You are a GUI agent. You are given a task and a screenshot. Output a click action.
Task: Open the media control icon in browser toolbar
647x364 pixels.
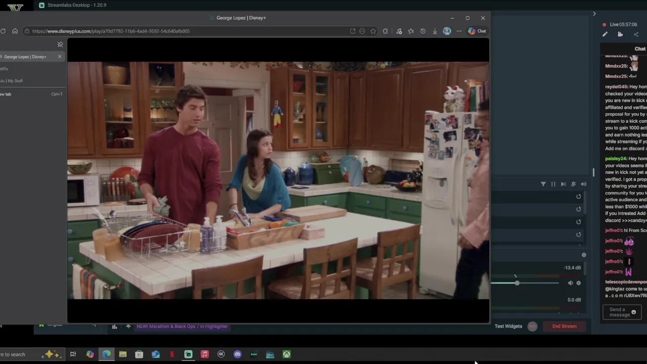(x=399, y=31)
